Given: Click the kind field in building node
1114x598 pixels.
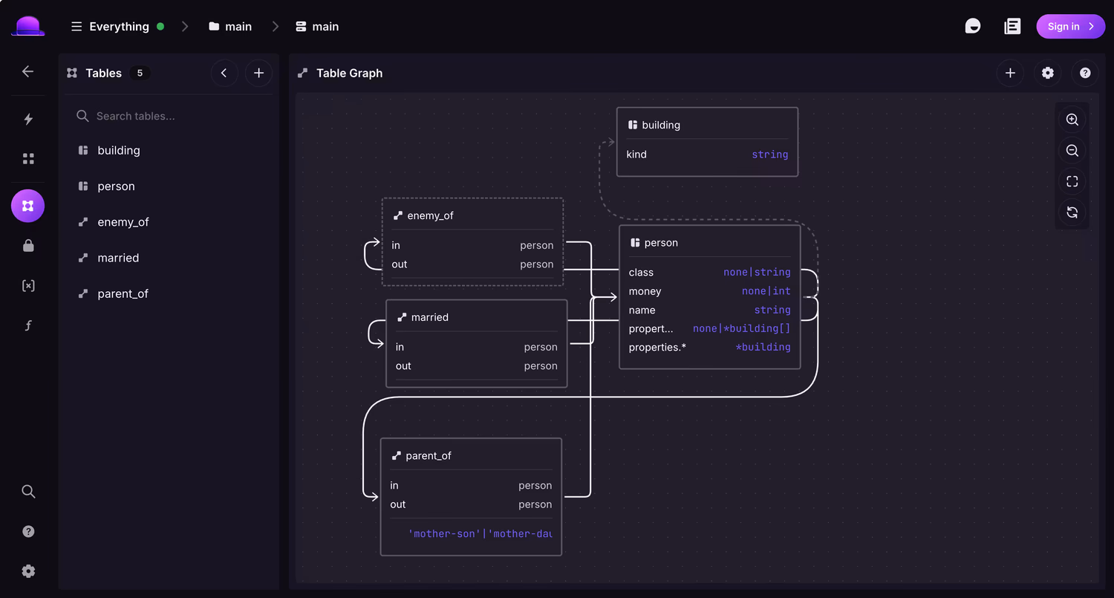Looking at the screenshot, I should [x=707, y=155].
